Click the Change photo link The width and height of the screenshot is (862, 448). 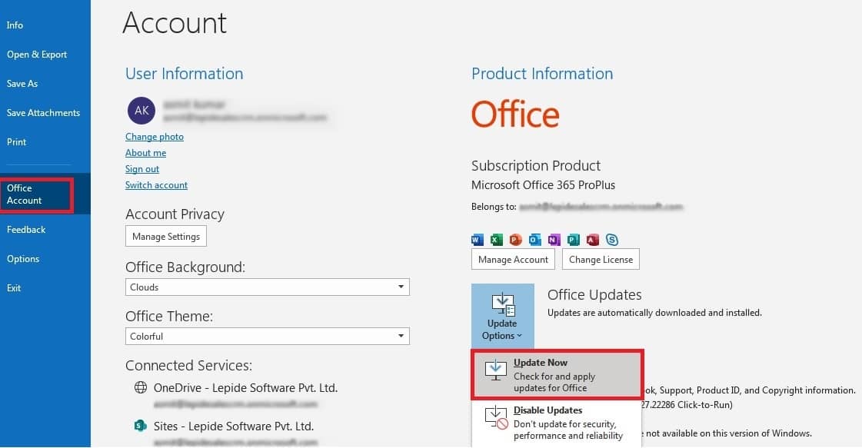[x=155, y=137]
